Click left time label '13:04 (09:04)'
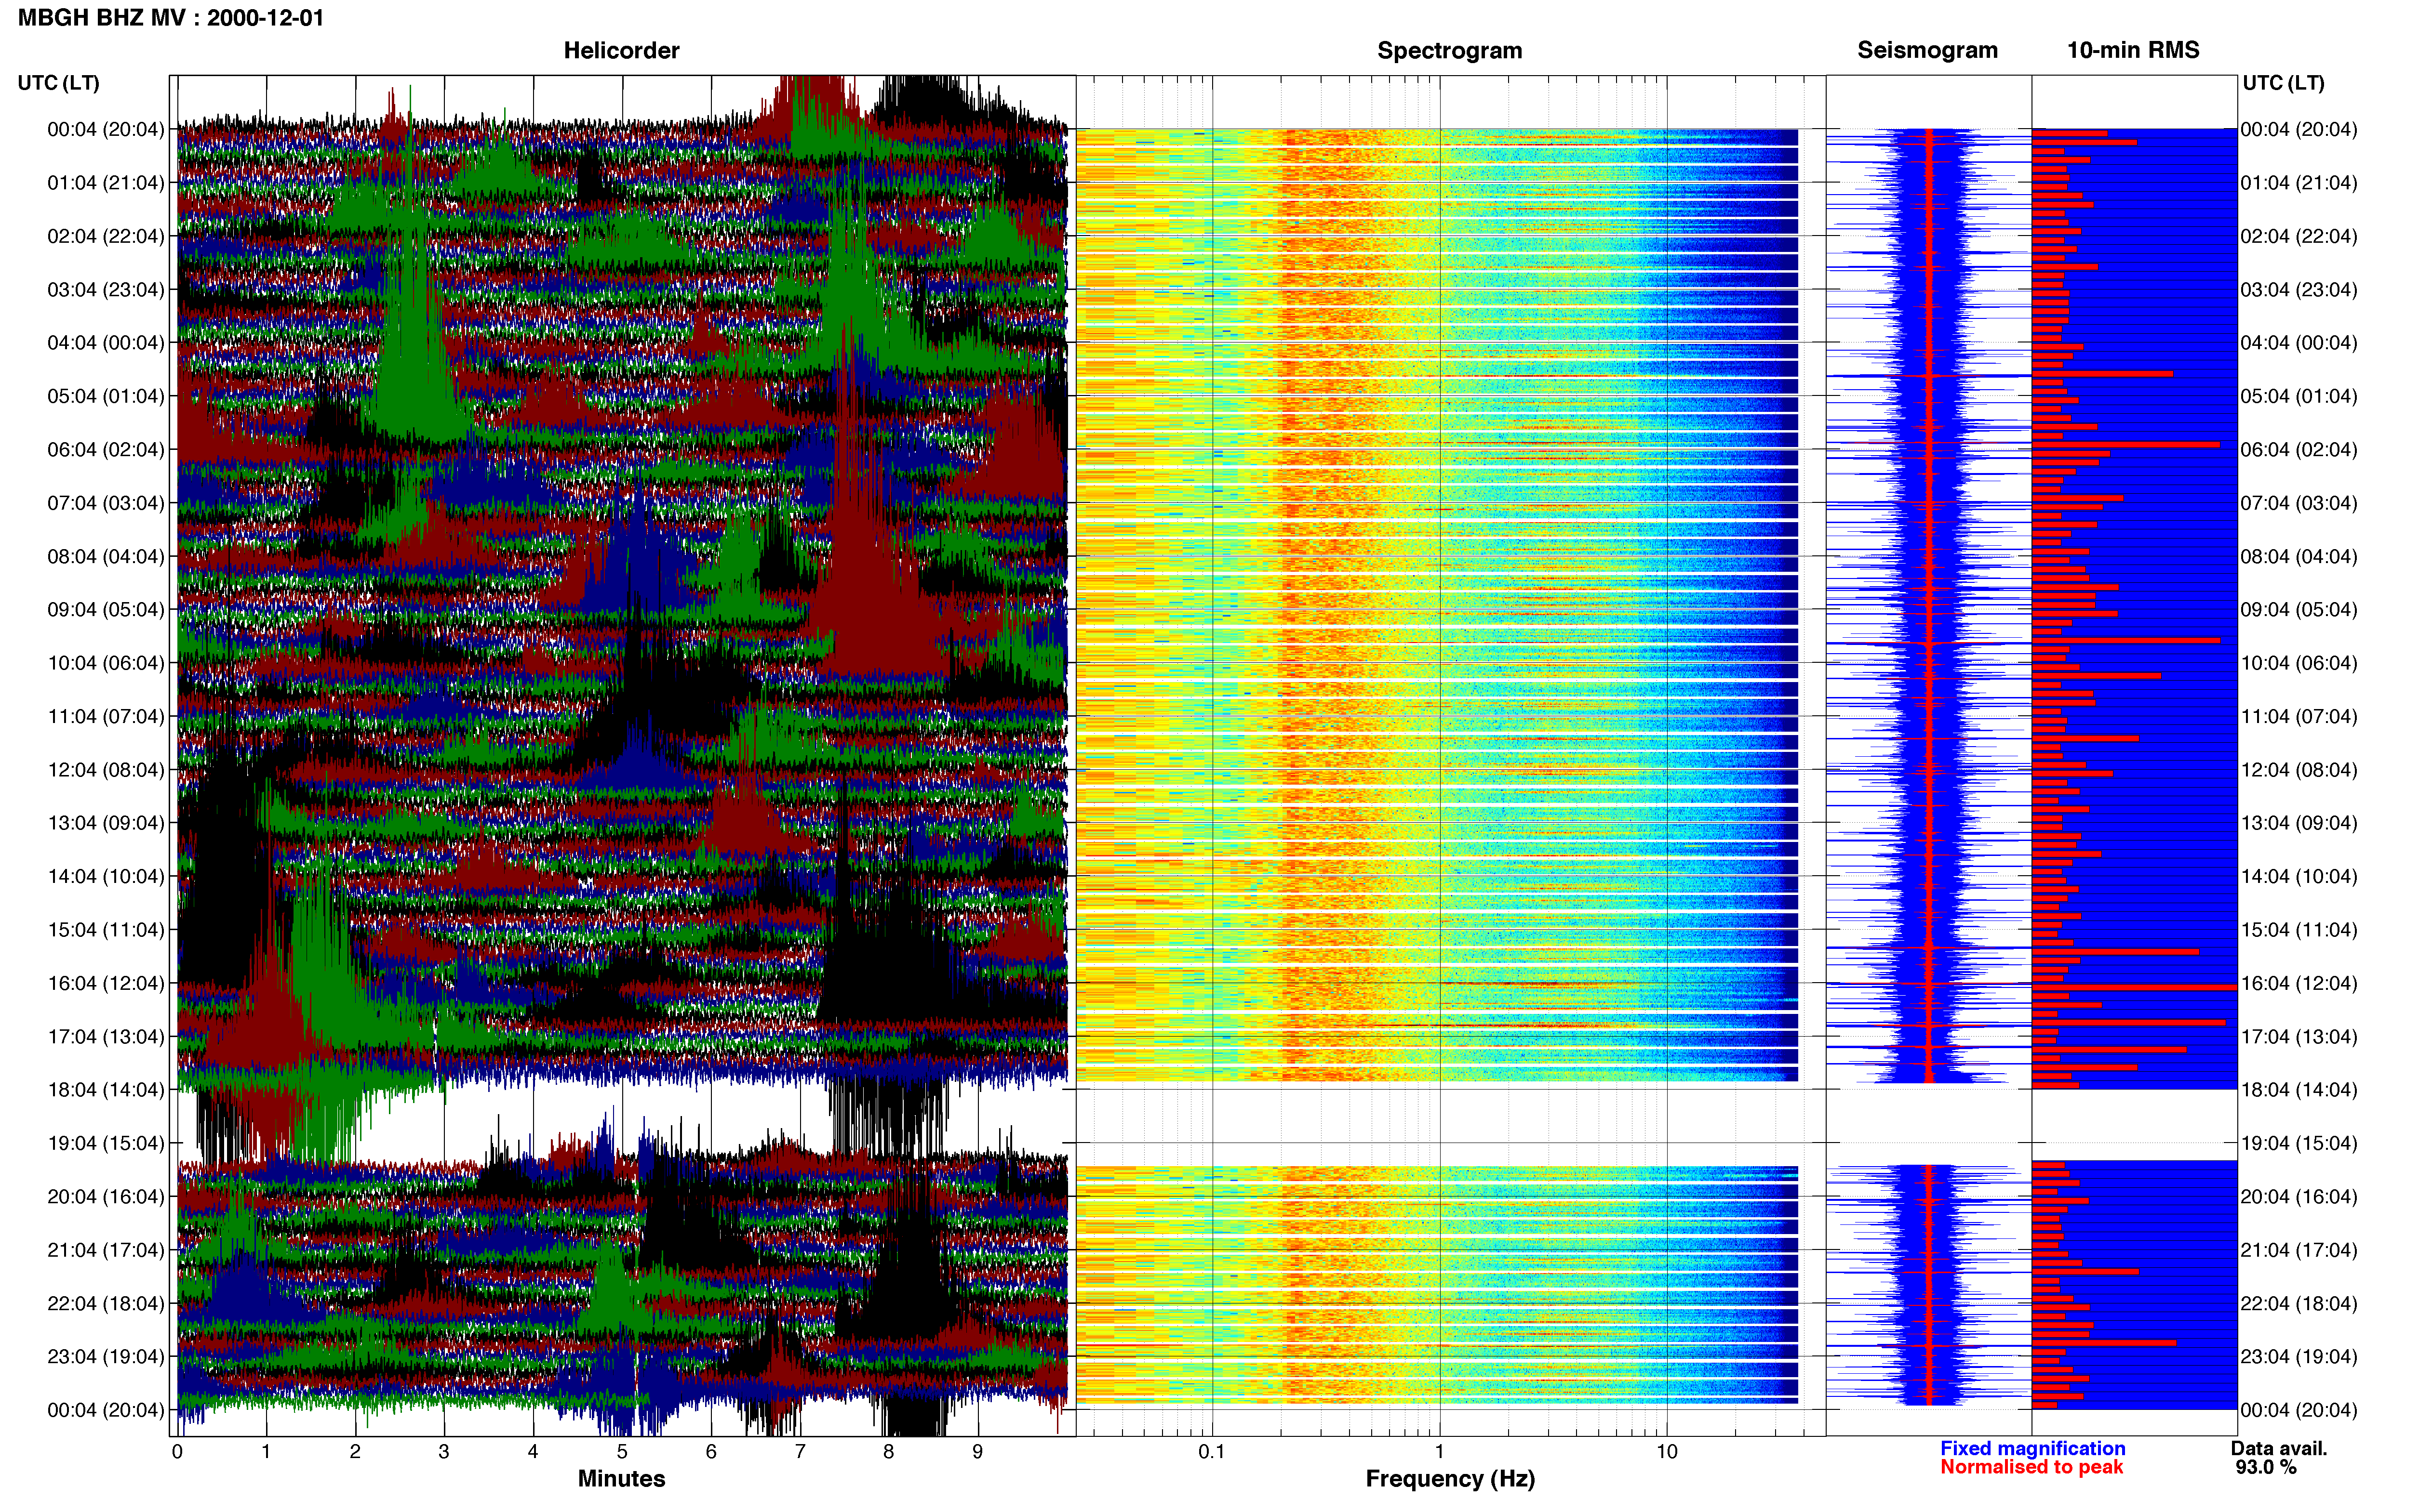This screenshot has height=1512, width=2419. click(105, 822)
